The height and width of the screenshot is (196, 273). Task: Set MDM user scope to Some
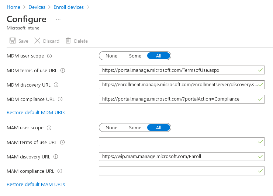click(x=135, y=56)
